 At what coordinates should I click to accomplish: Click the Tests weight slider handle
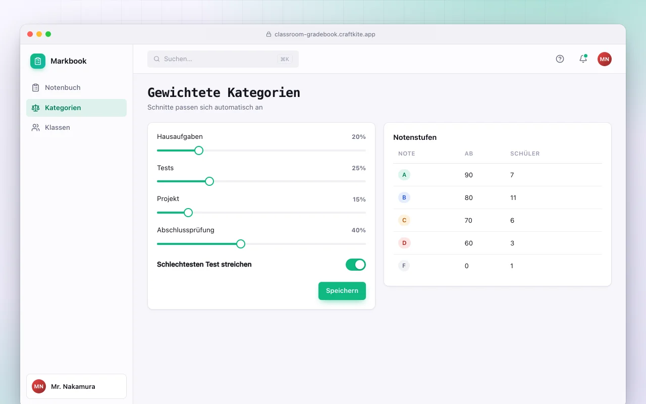209,181
